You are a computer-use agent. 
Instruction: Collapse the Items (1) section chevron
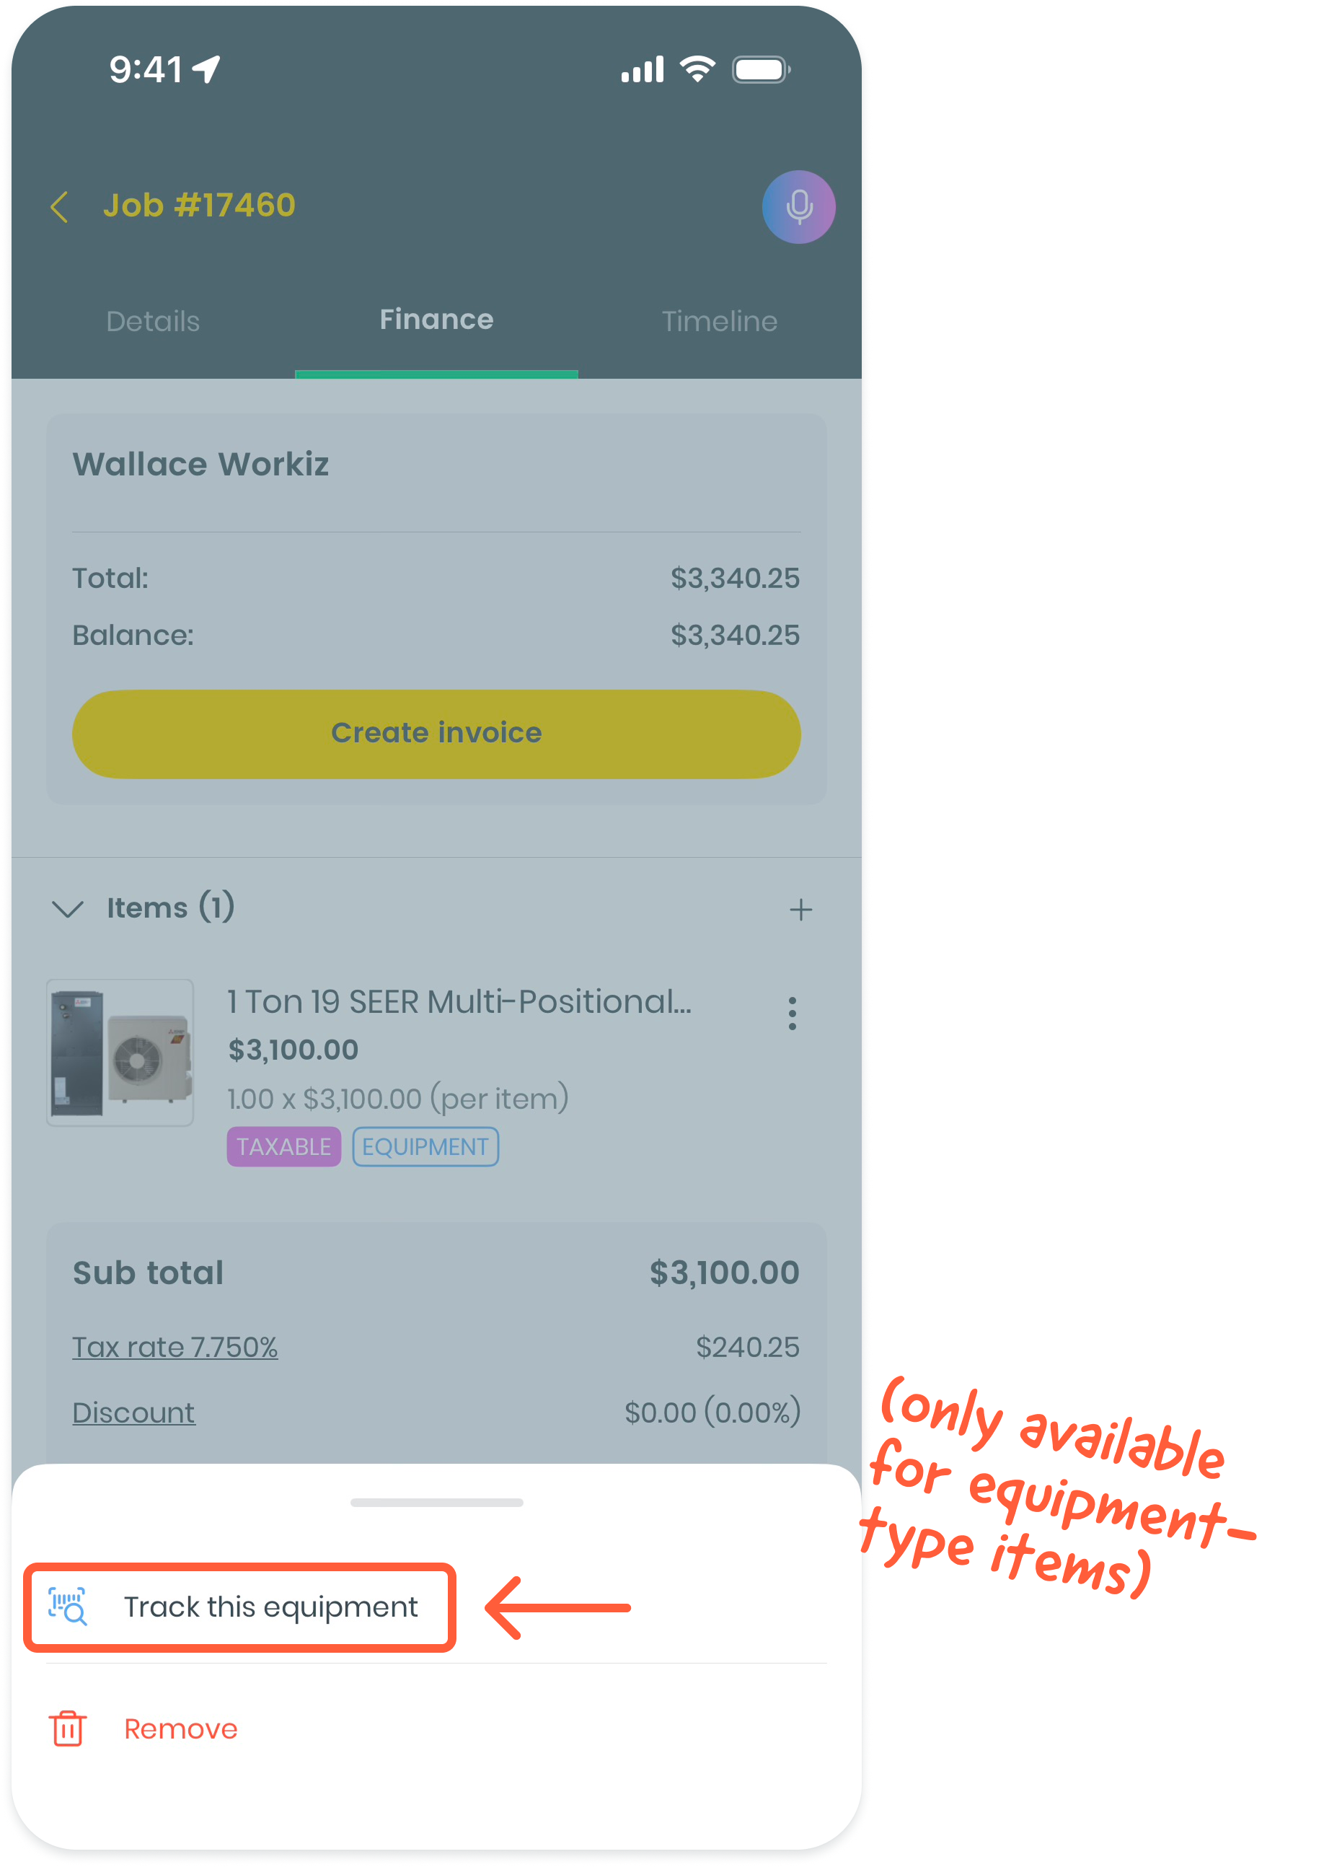click(x=68, y=909)
